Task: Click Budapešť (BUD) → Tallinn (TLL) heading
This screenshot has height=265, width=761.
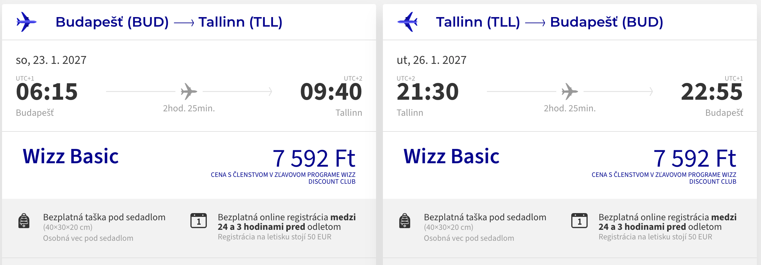Action: coord(169,22)
